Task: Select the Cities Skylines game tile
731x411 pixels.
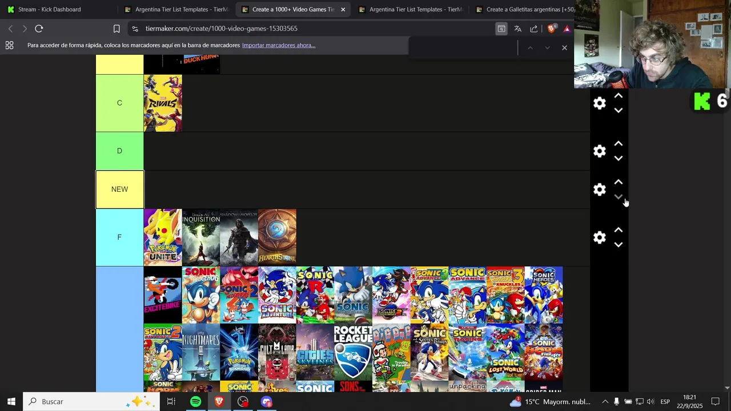Action: [315, 352]
